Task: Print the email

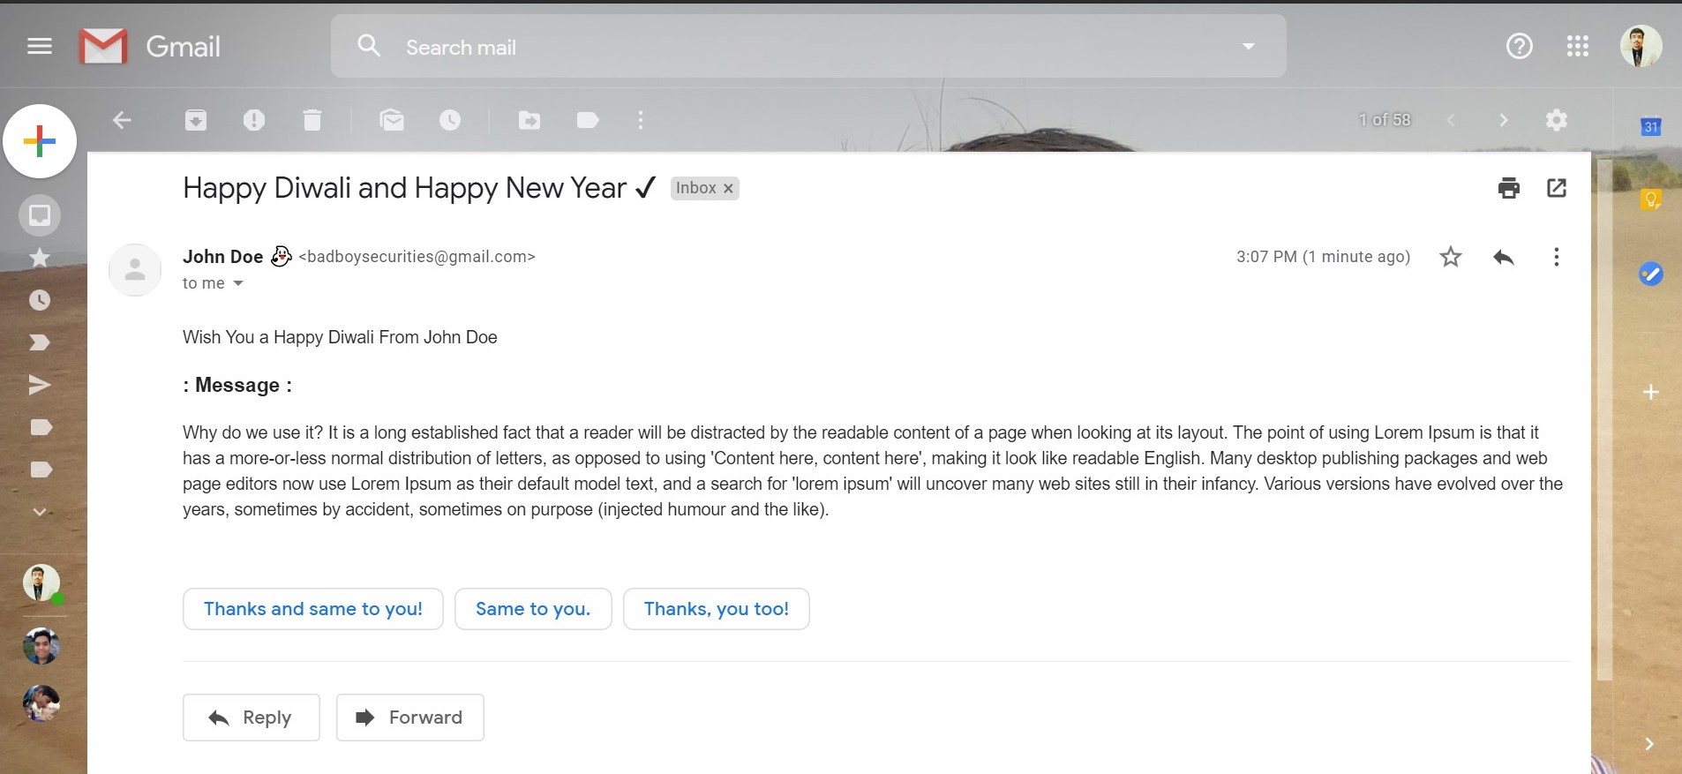Action: 1508,187
